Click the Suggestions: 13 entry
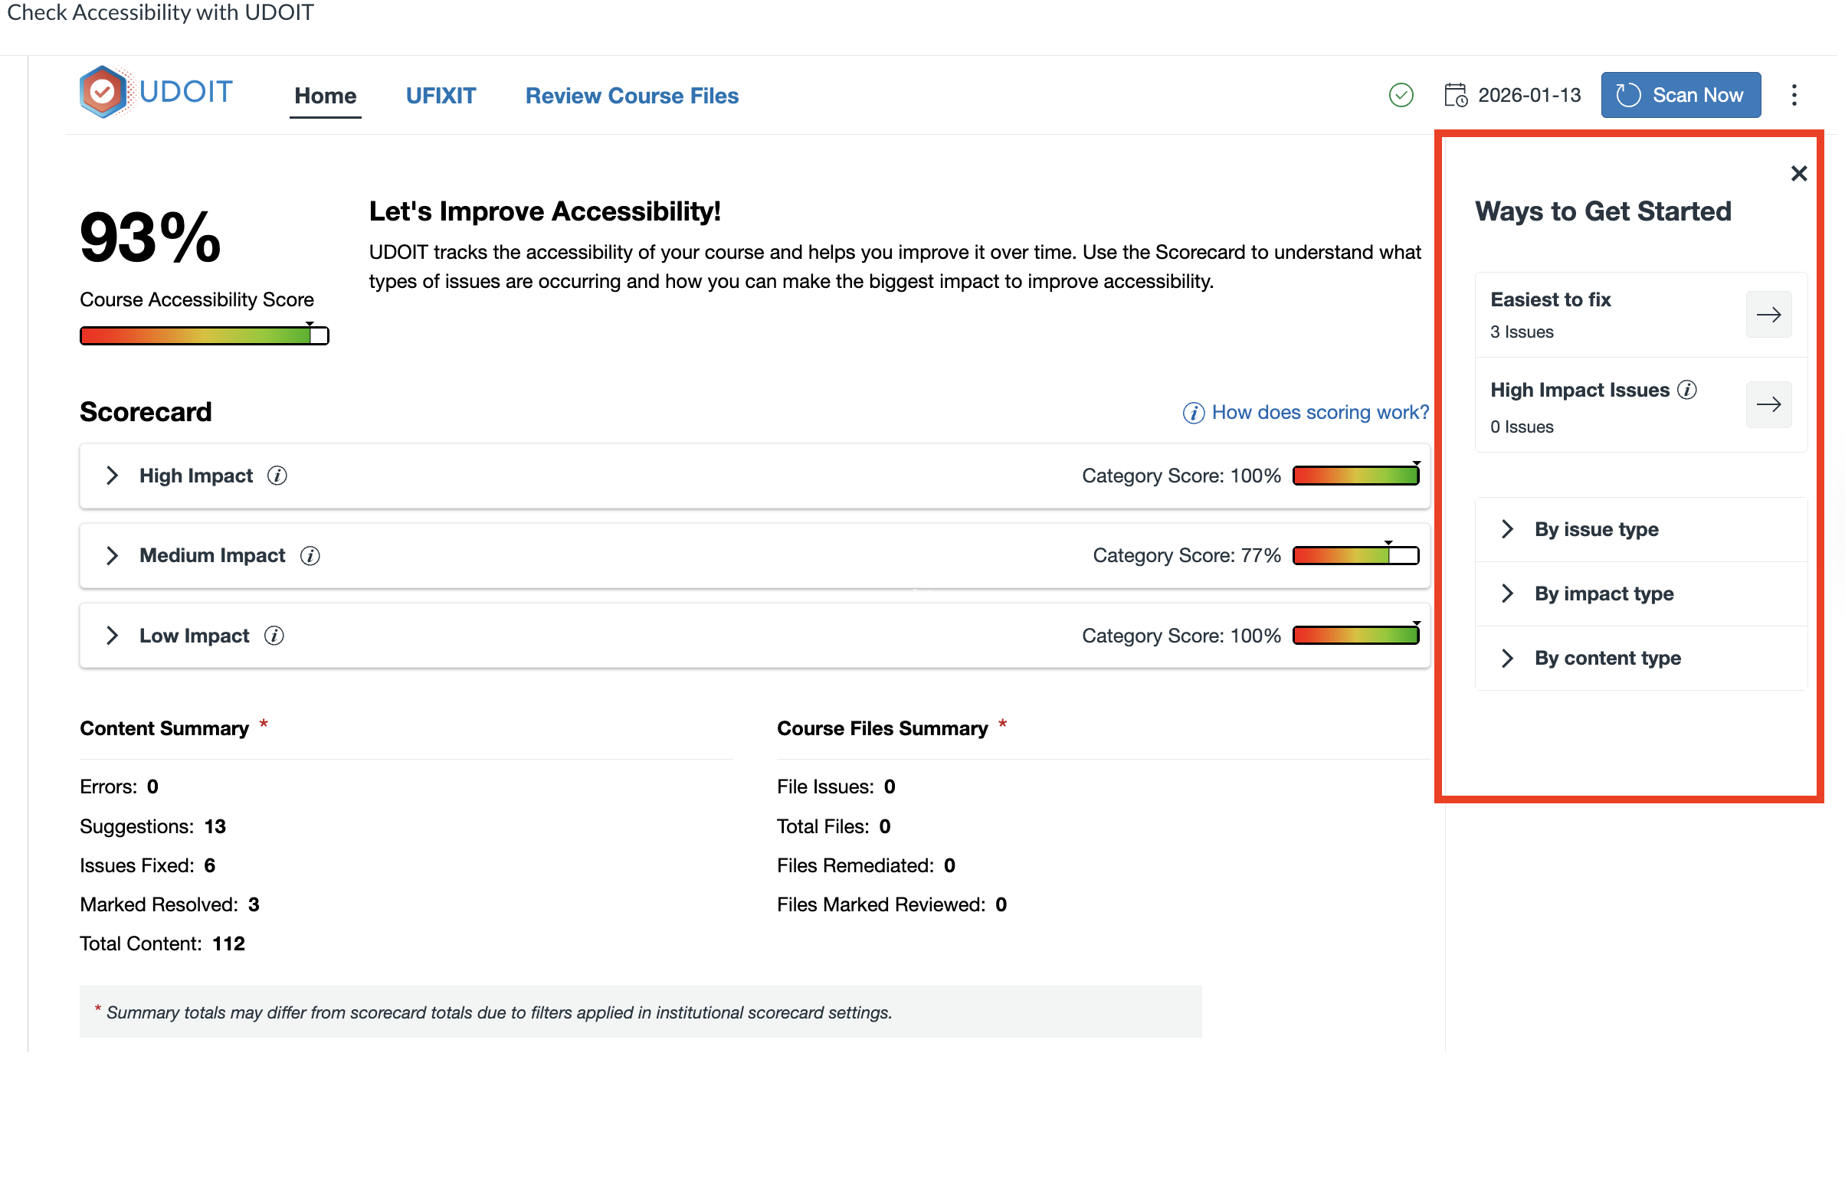This screenshot has width=1845, height=1187. pos(152,826)
